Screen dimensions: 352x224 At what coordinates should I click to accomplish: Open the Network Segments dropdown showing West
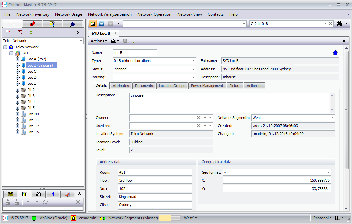click(332, 118)
